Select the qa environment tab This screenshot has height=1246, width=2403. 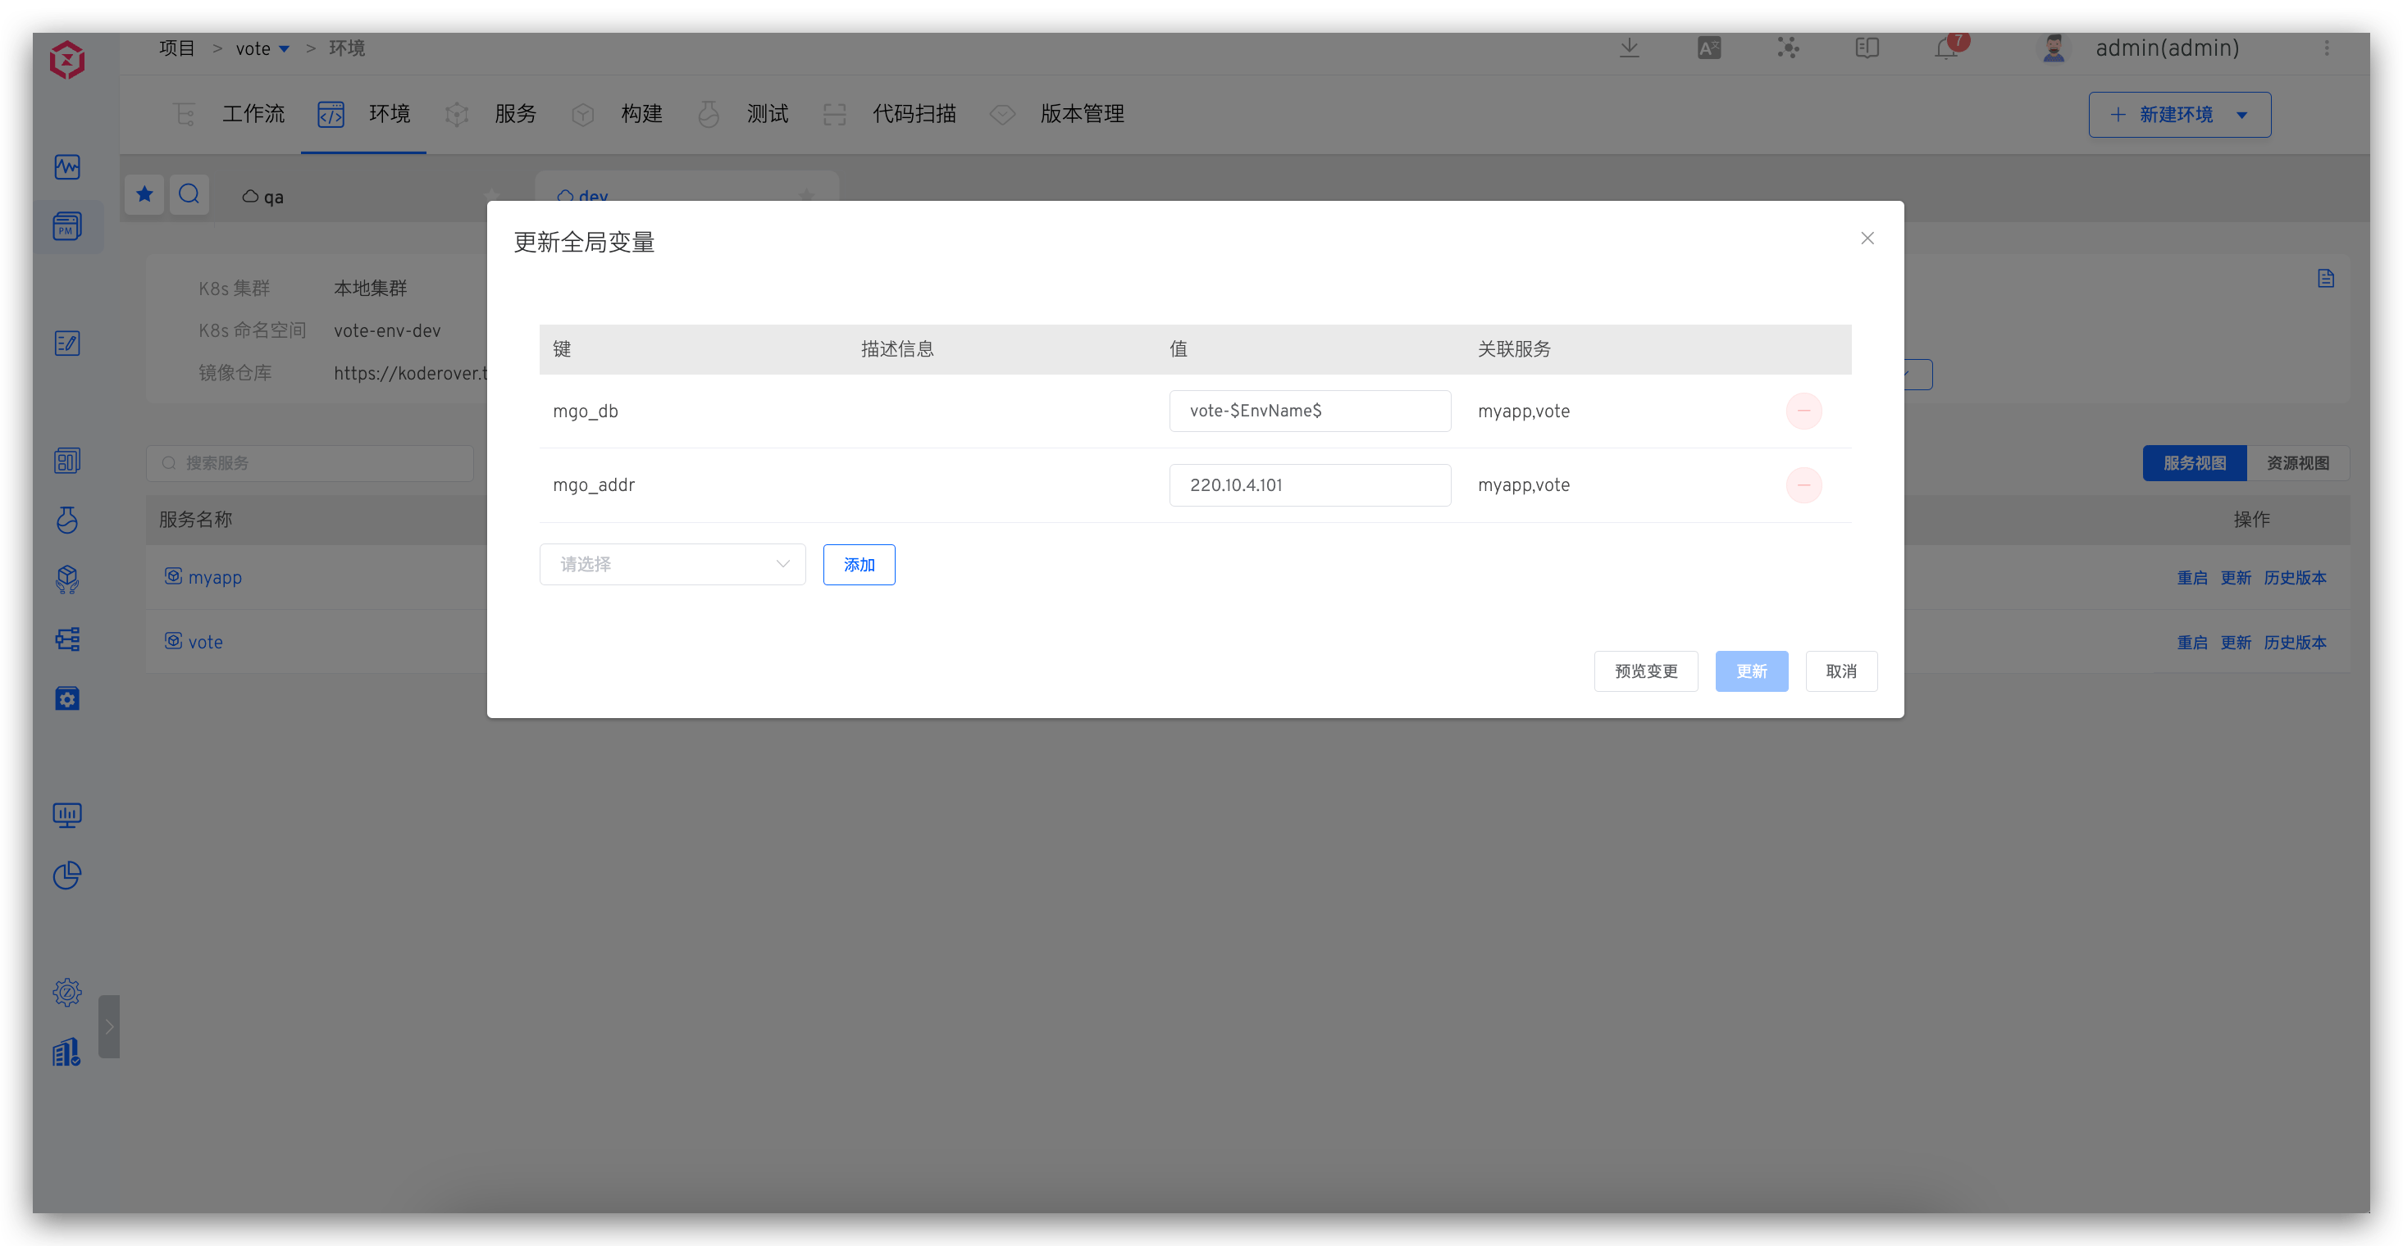(263, 197)
